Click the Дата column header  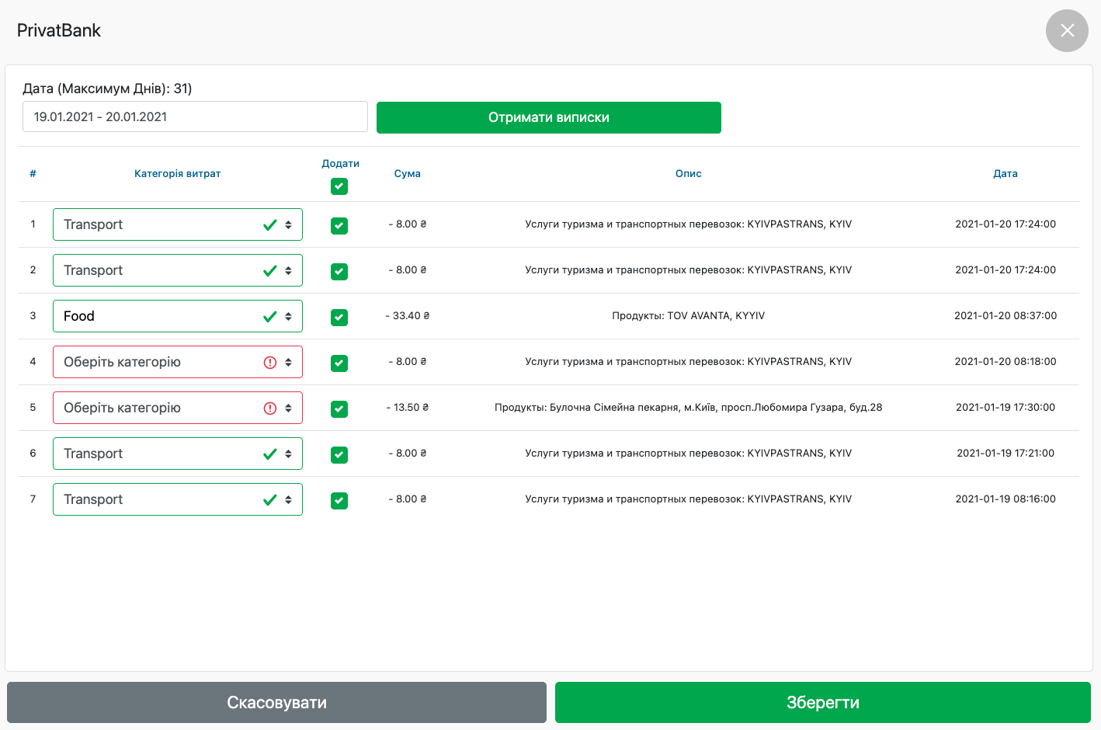click(1005, 174)
